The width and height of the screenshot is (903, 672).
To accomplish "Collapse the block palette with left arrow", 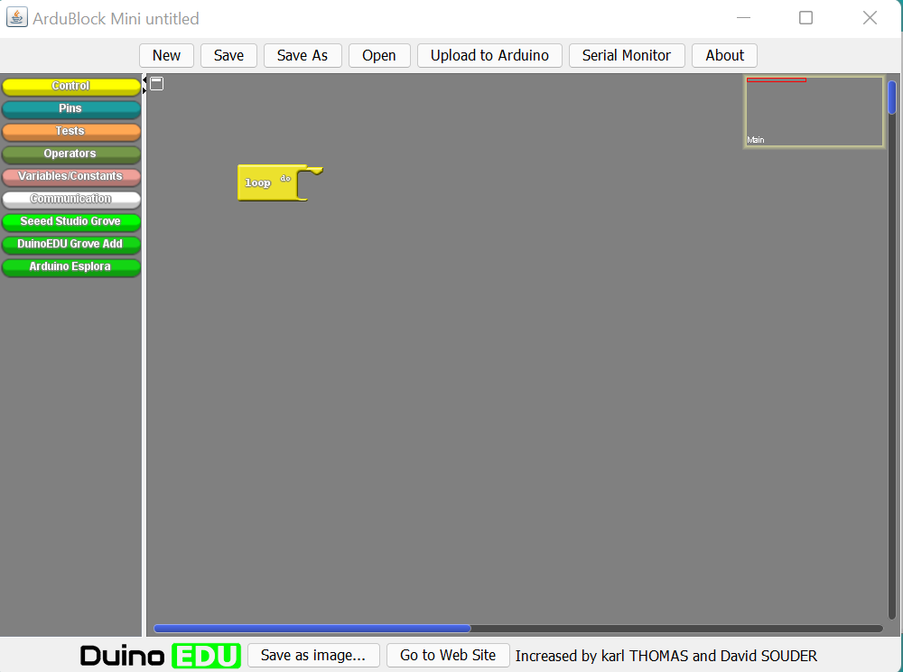I will [144, 80].
